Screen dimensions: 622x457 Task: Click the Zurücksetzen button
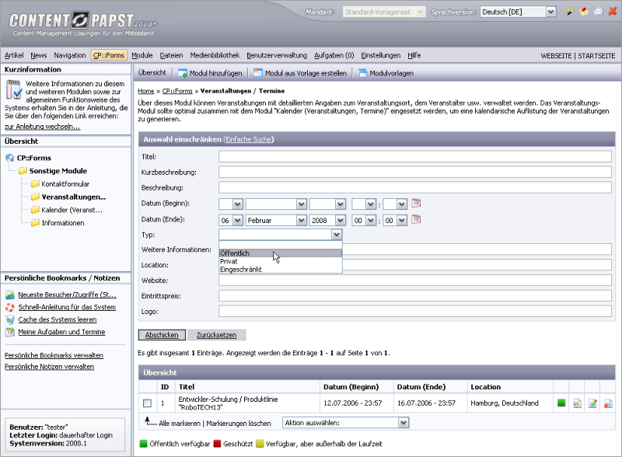point(217,335)
